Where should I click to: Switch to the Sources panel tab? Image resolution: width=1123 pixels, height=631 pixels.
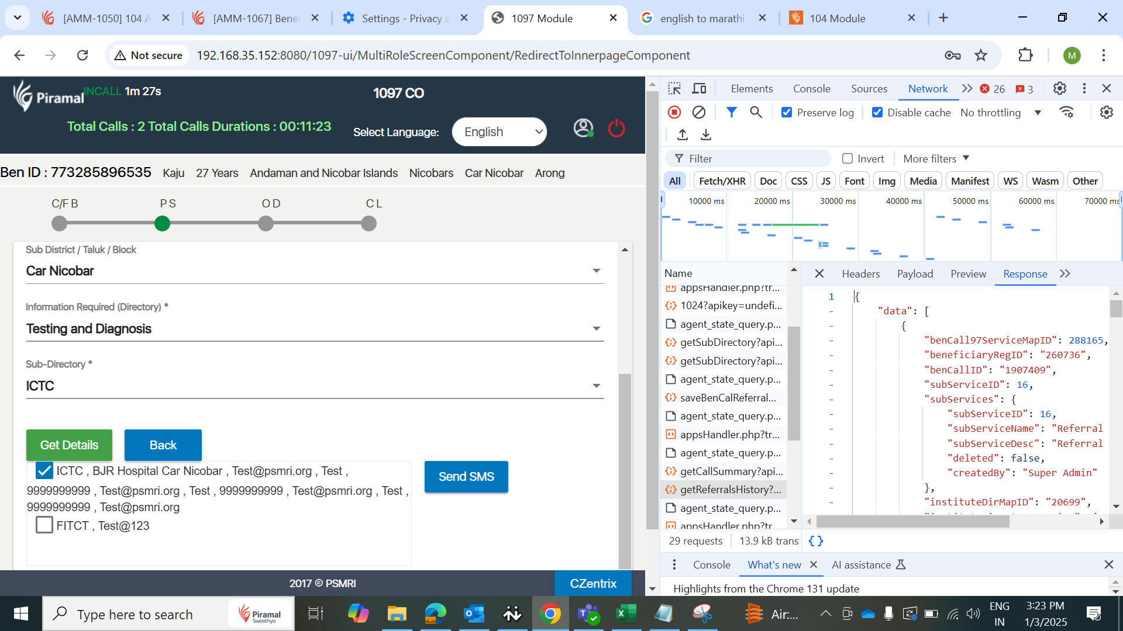869,89
